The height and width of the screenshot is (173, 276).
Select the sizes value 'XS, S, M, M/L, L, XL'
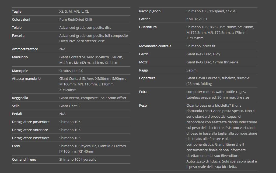click(x=74, y=11)
